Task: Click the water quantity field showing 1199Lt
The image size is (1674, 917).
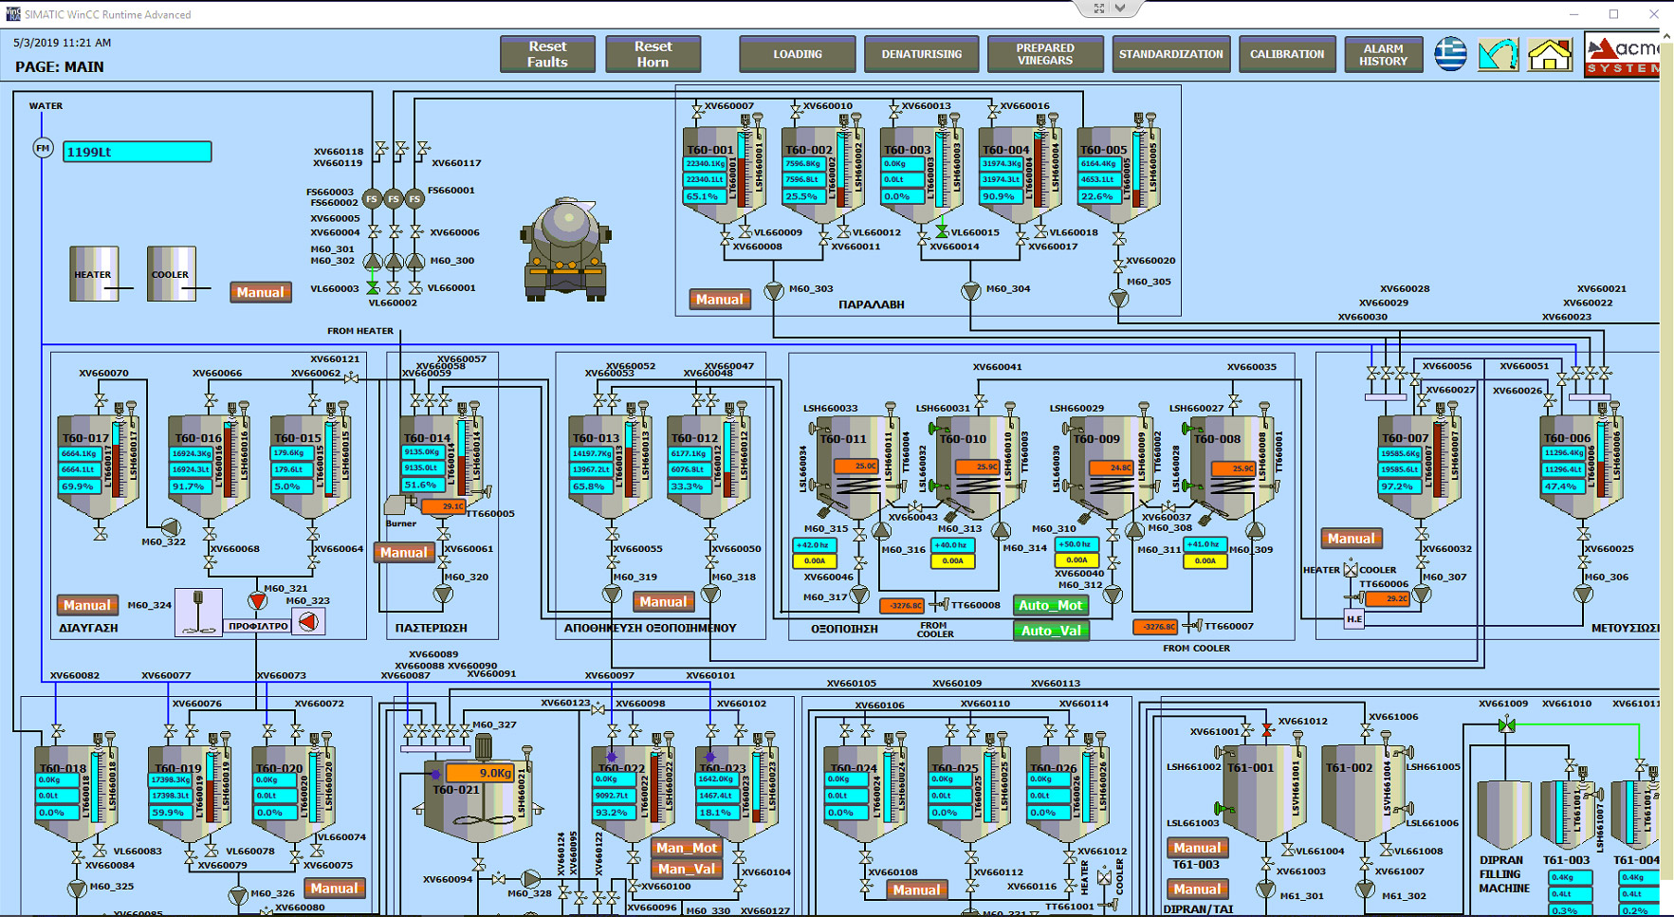Action: [137, 152]
